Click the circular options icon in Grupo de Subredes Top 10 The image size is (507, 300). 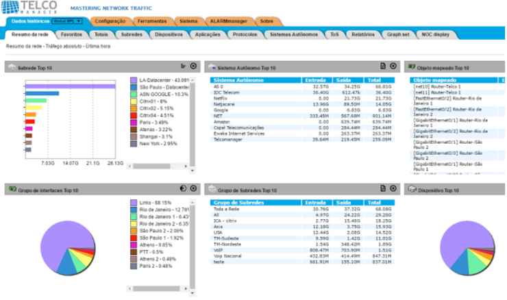tap(393, 188)
